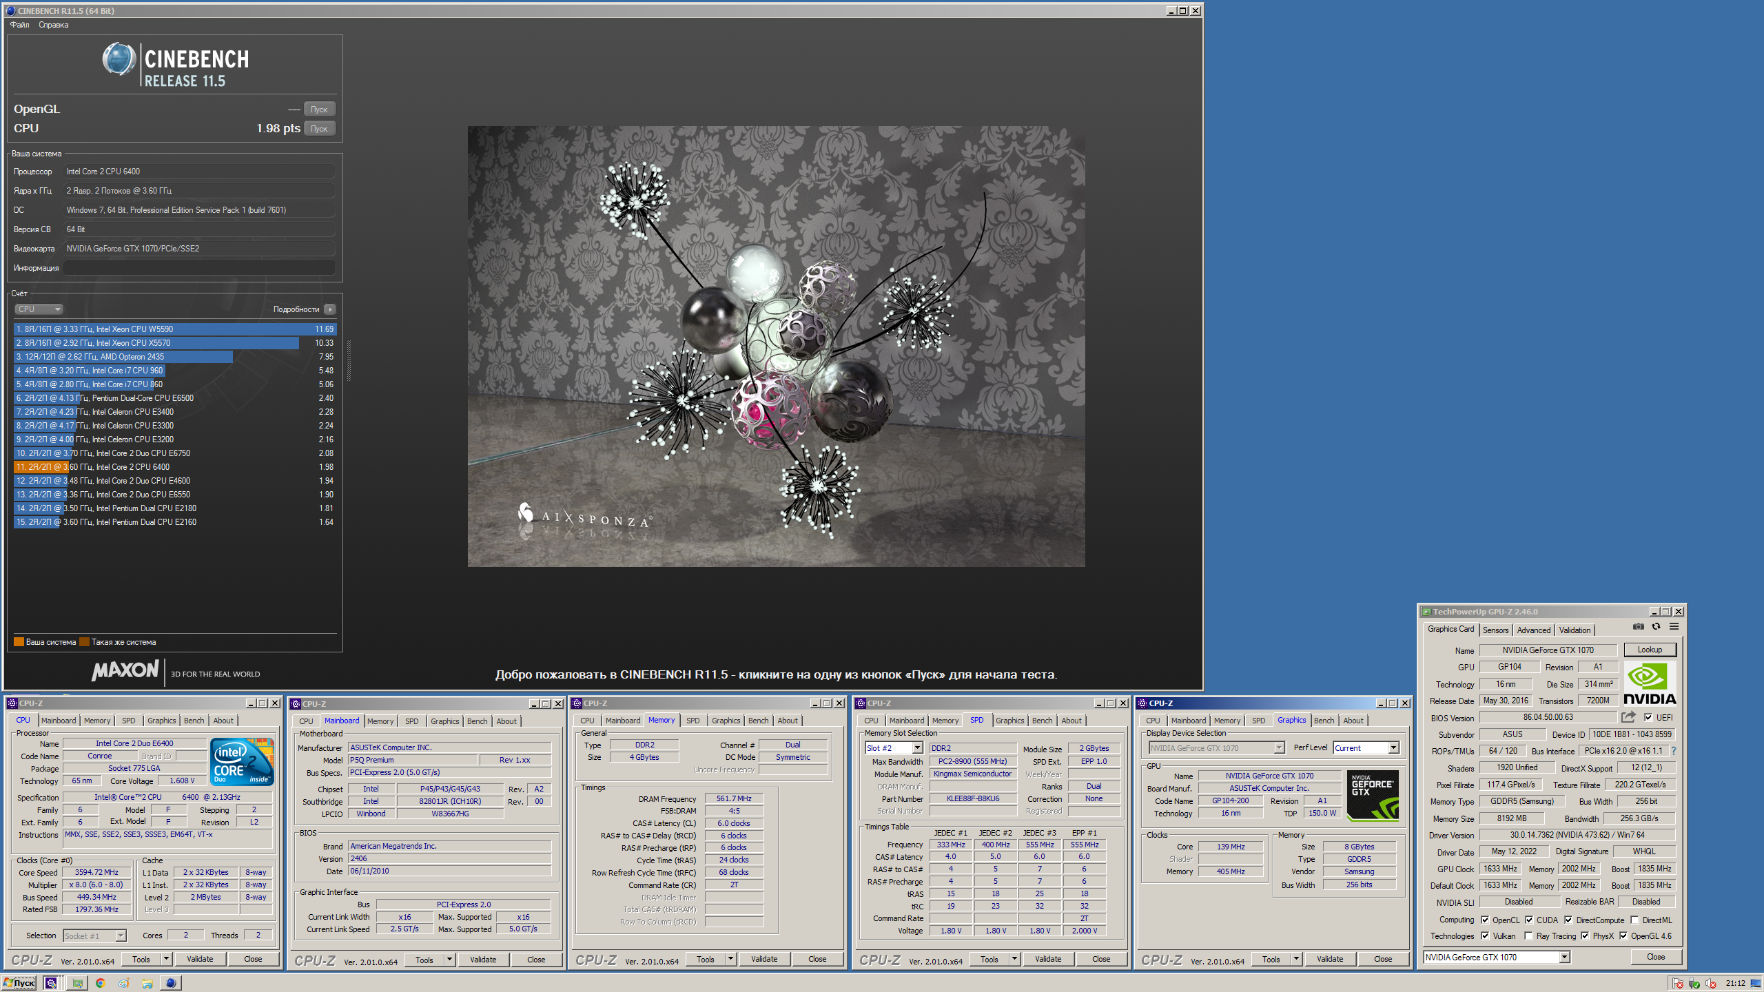The image size is (1764, 992).
Task: Open the Perf Level Current dropdown
Action: click(1366, 747)
